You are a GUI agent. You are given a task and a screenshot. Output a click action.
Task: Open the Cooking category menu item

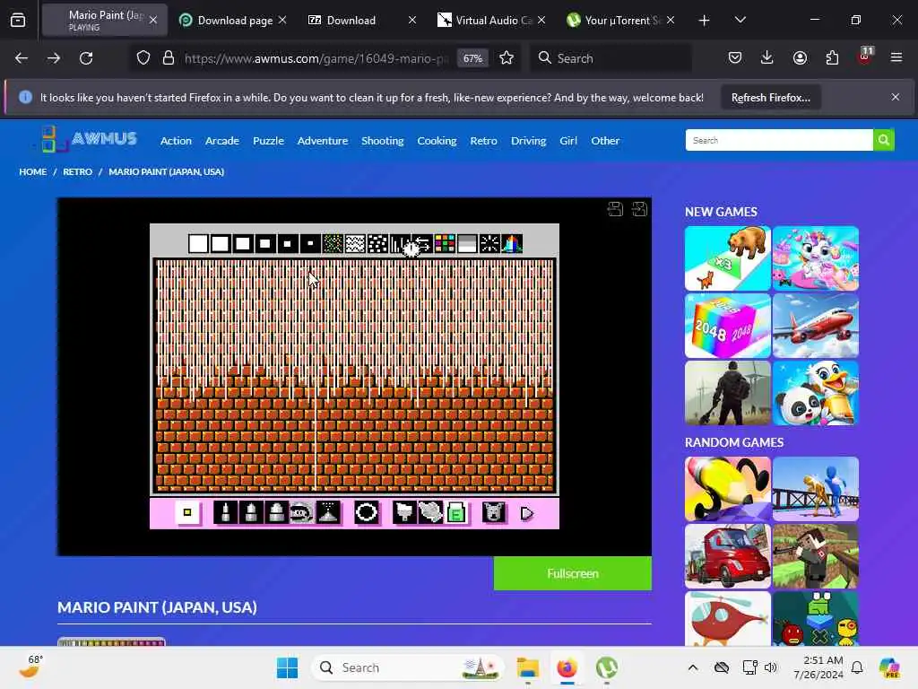437,141
